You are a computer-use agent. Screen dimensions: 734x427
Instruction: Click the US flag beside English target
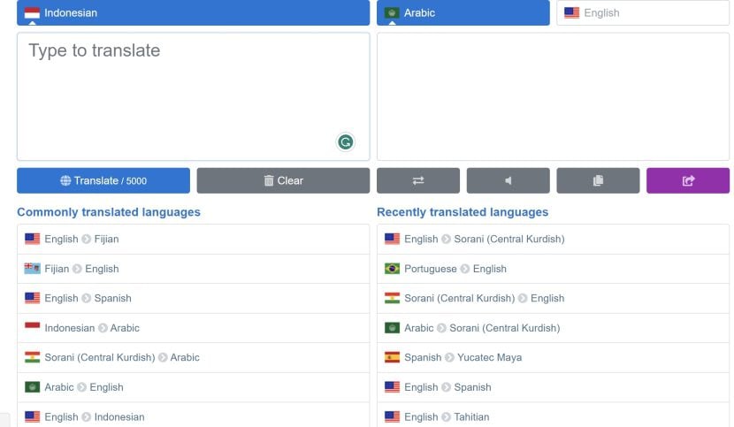pyautogui.click(x=571, y=12)
